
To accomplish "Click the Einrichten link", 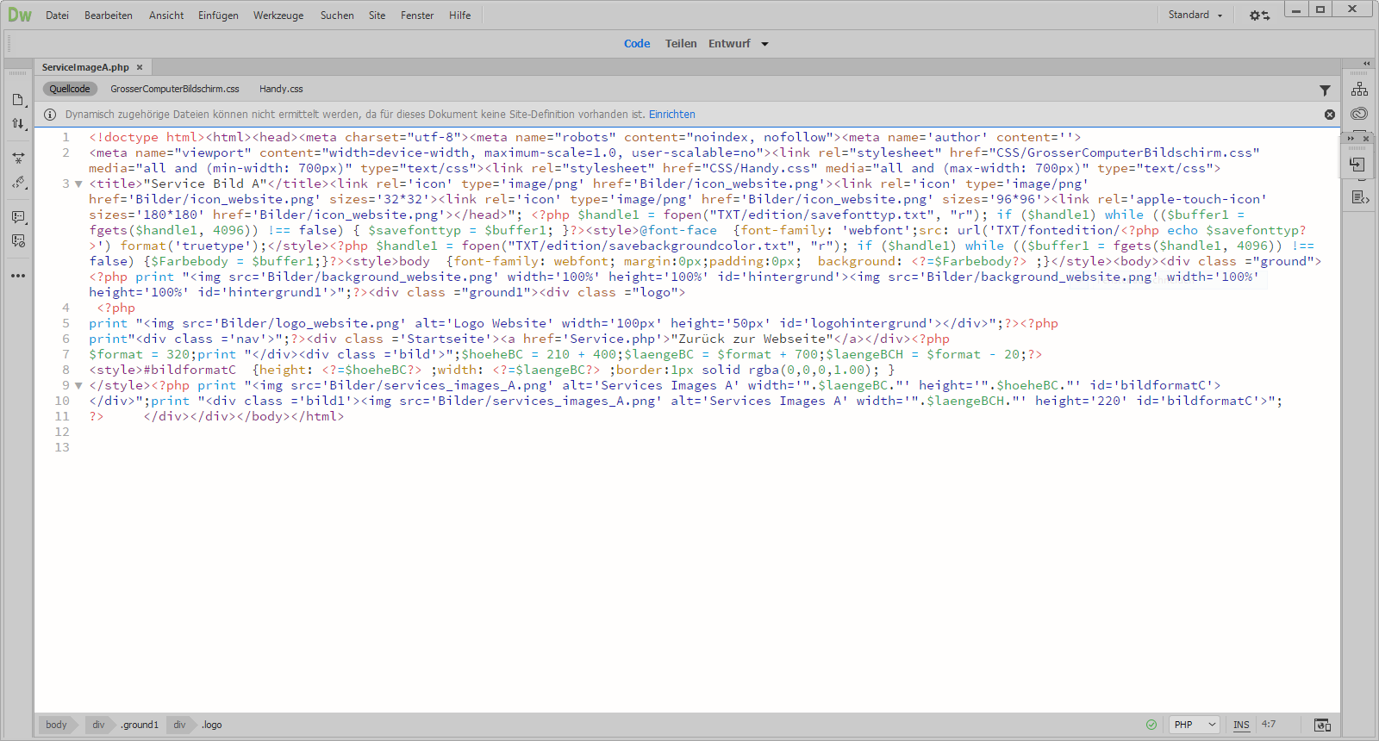I will coord(672,115).
